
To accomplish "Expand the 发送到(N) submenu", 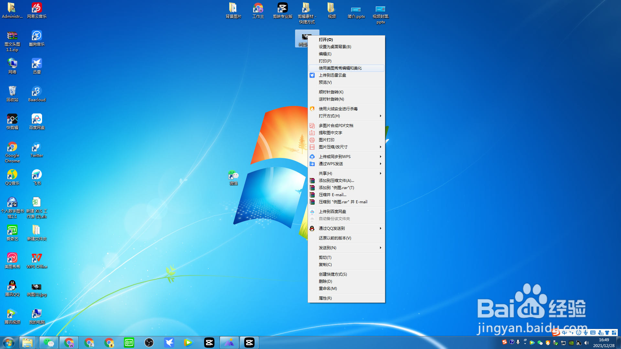I will point(346,248).
